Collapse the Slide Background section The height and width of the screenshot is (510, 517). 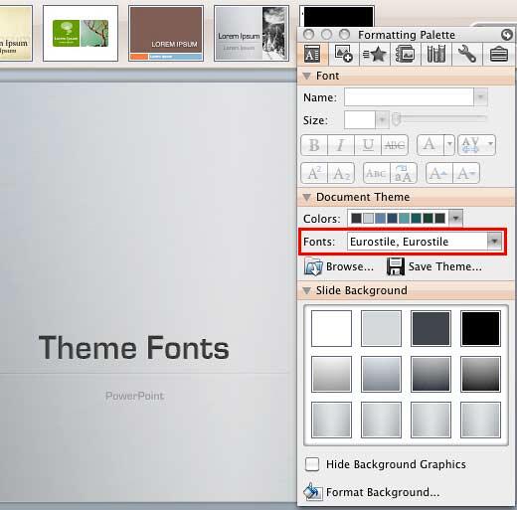click(x=307, y=290)
